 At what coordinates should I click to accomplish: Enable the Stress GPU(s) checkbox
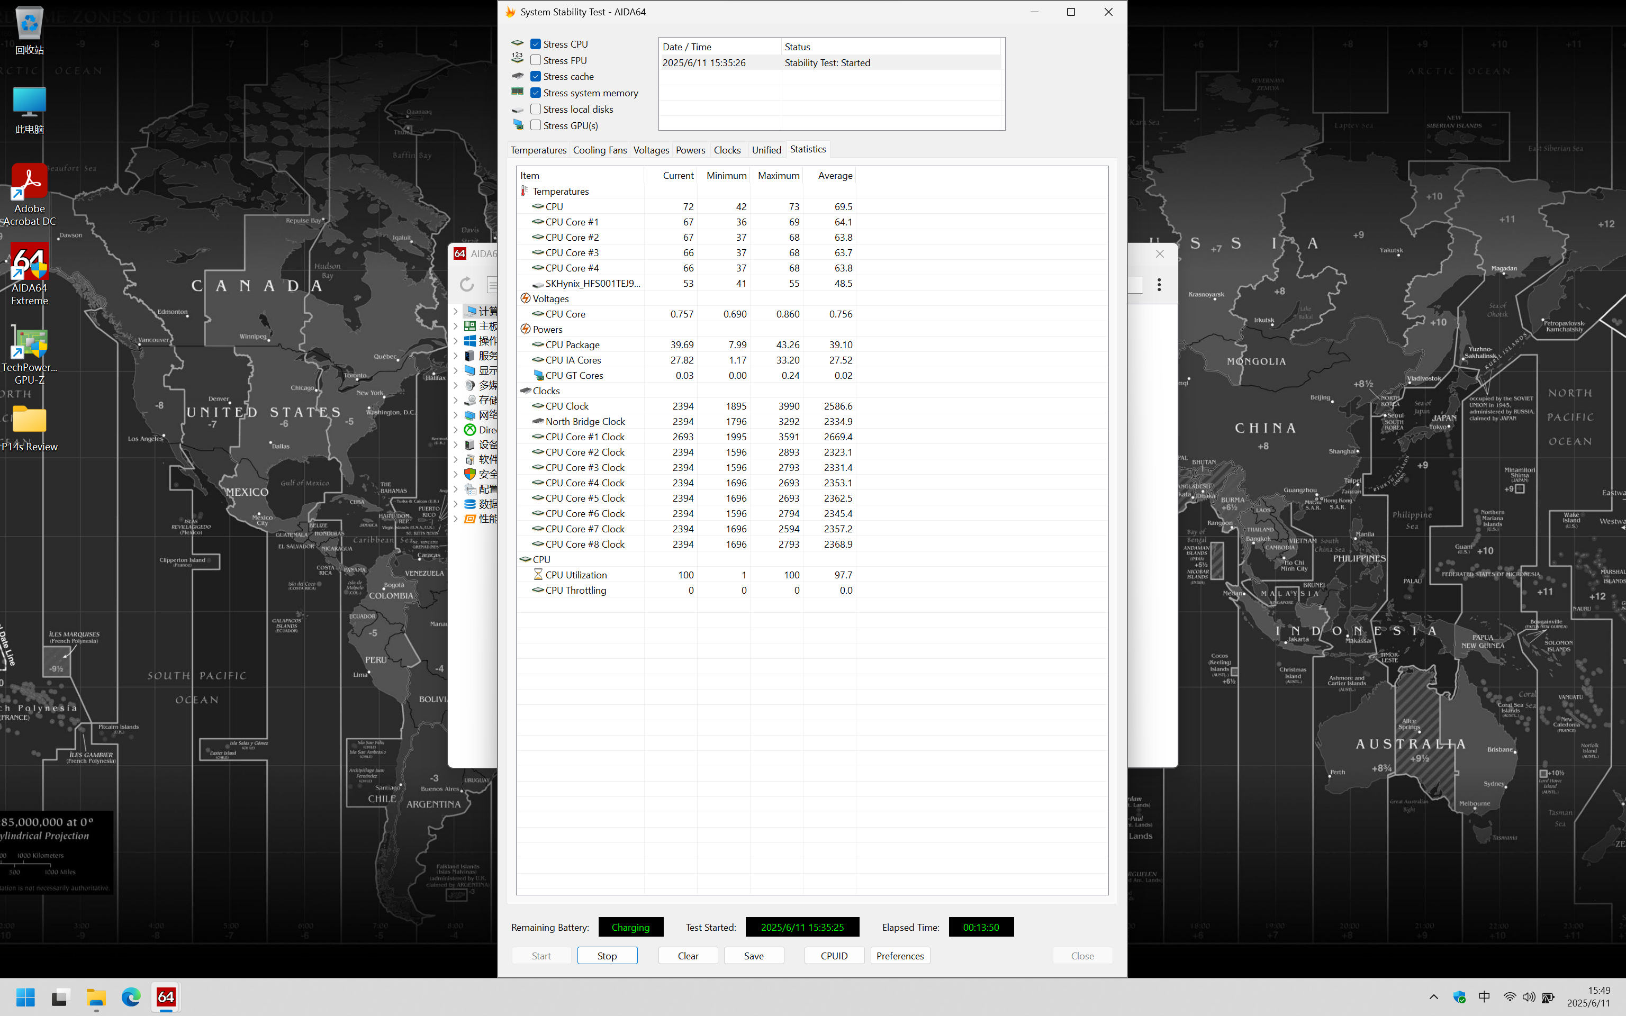point(536,125)
